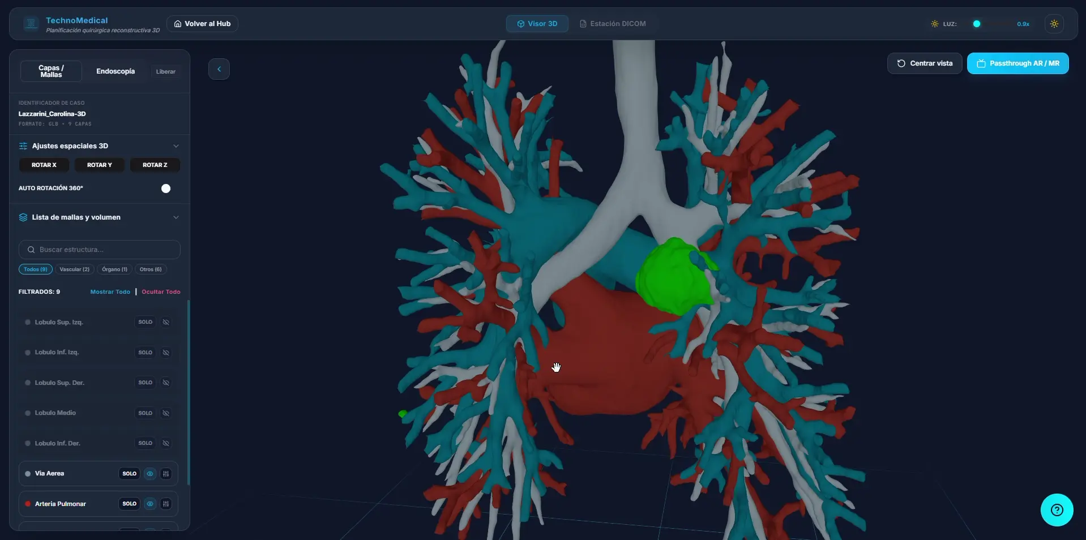Hide the Via Aerea layer
This screenshot has height=540, width=1086.
(150, 474)
